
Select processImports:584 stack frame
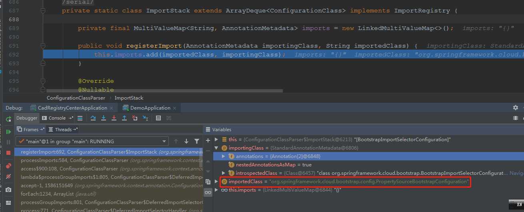click(108, 160)
